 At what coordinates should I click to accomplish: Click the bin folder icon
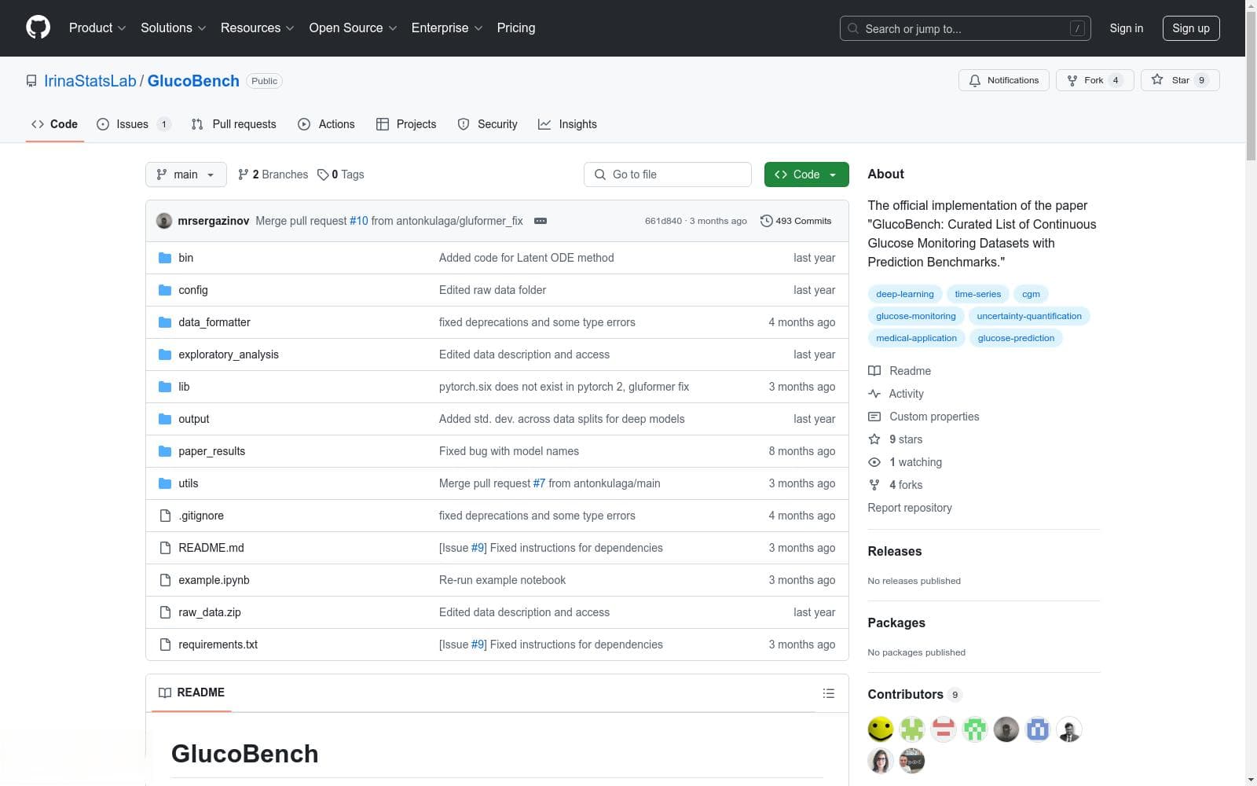click(x=165, y=258)
